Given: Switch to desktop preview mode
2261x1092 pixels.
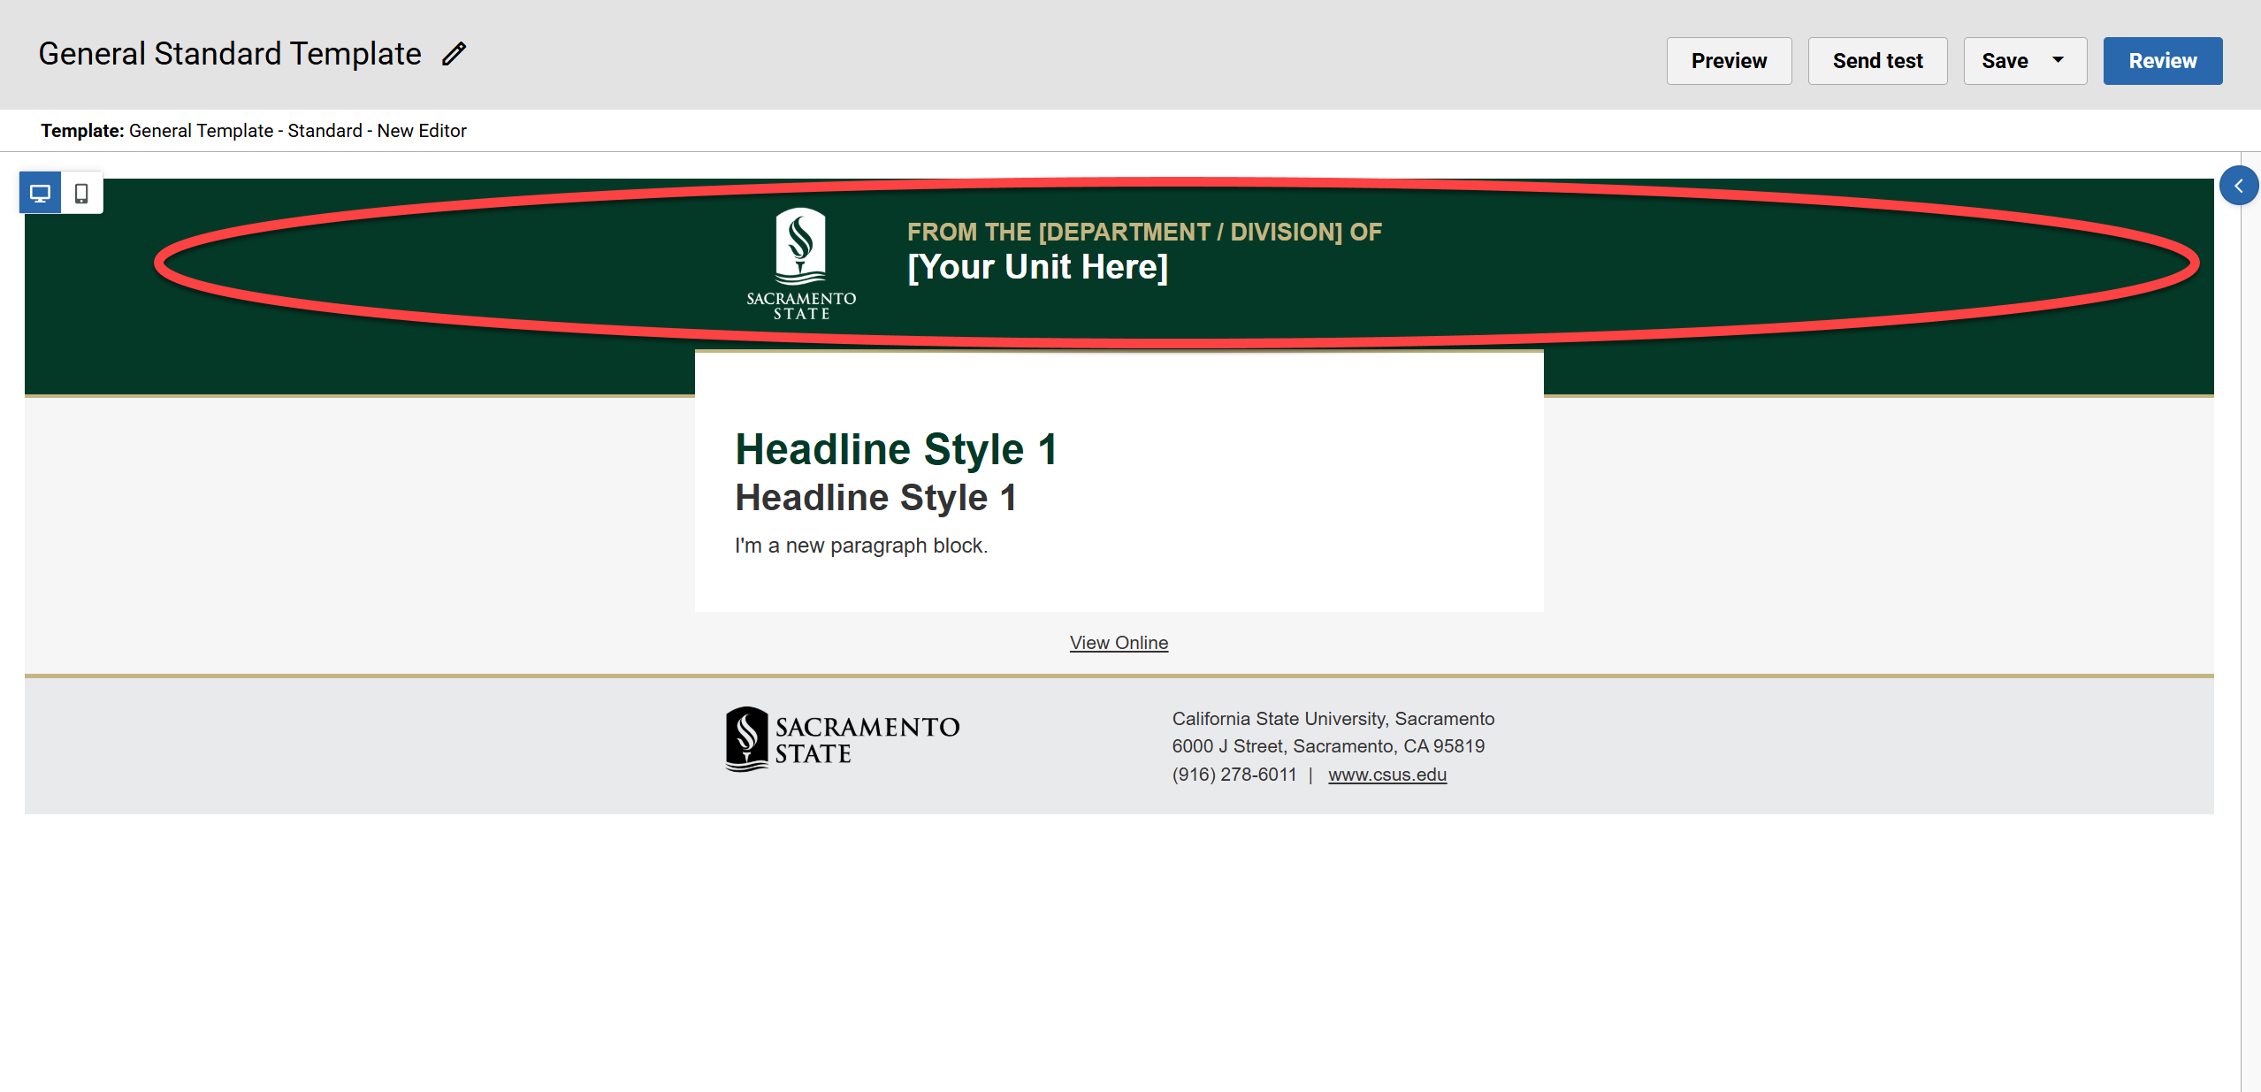Looking at the screenshot, I should tap(41, 193).
